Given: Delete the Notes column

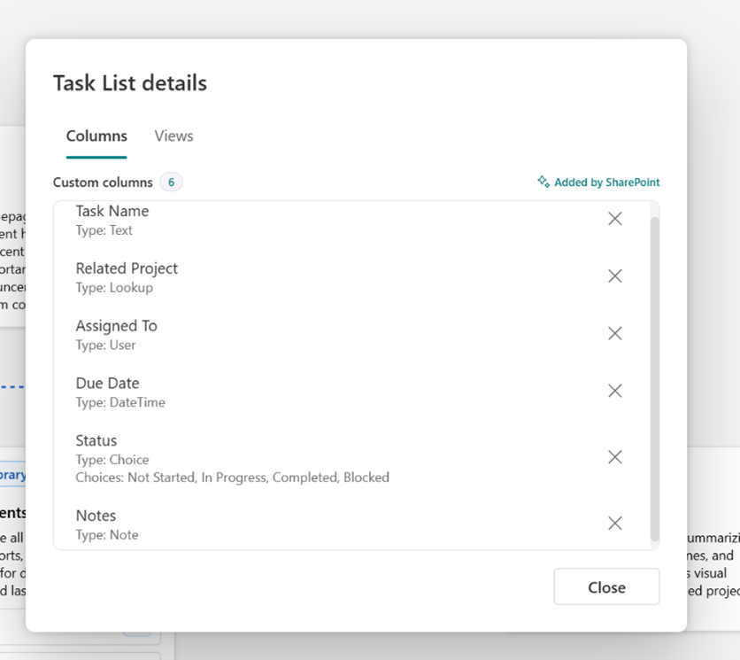Looking at the screenshot, I should click(615, 523).
